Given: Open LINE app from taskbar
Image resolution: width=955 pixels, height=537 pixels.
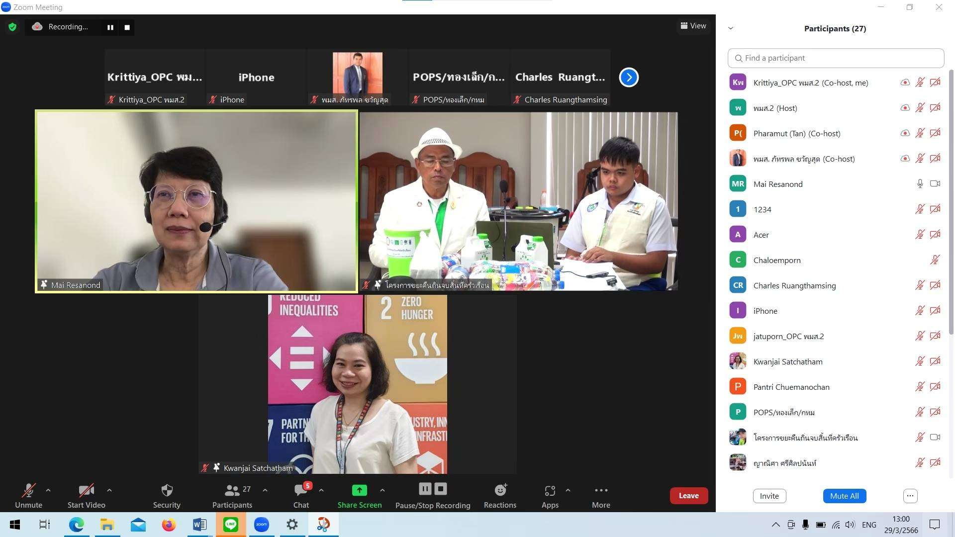Looking at the screenshot, I should click(231, 525).
